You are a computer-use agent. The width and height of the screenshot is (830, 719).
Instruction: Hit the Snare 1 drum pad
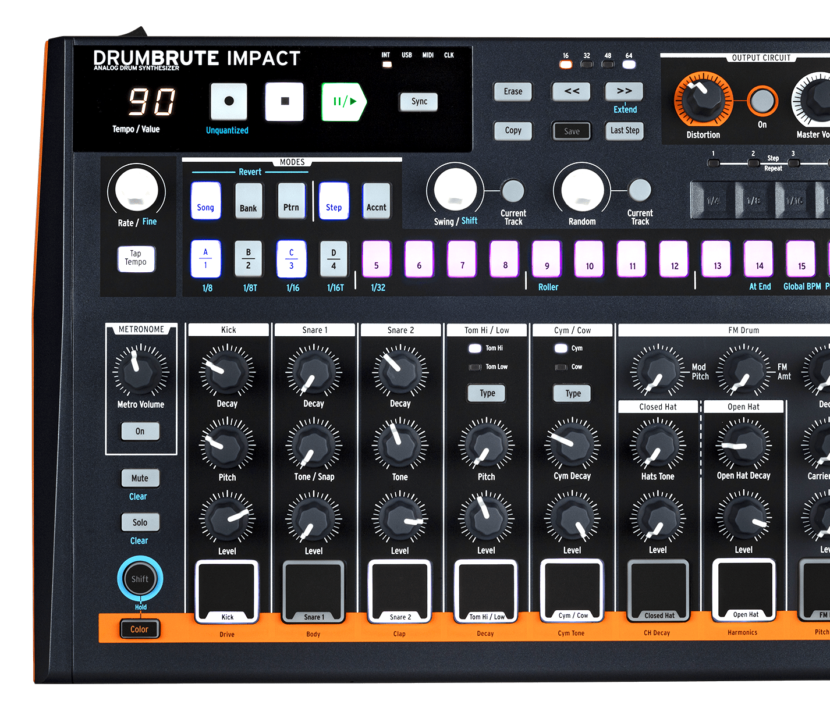coord(313,592)
